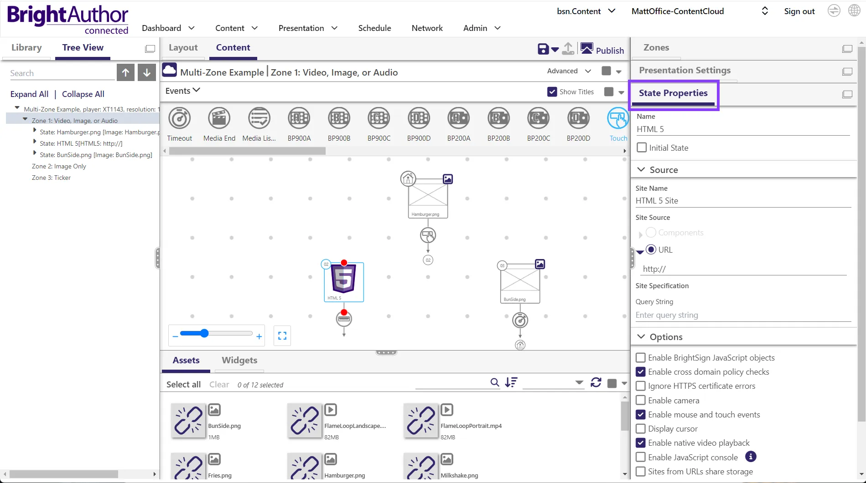This screenshot has width=866, height=483.
Task: Click the globe language icon
Action: (854, 10)
